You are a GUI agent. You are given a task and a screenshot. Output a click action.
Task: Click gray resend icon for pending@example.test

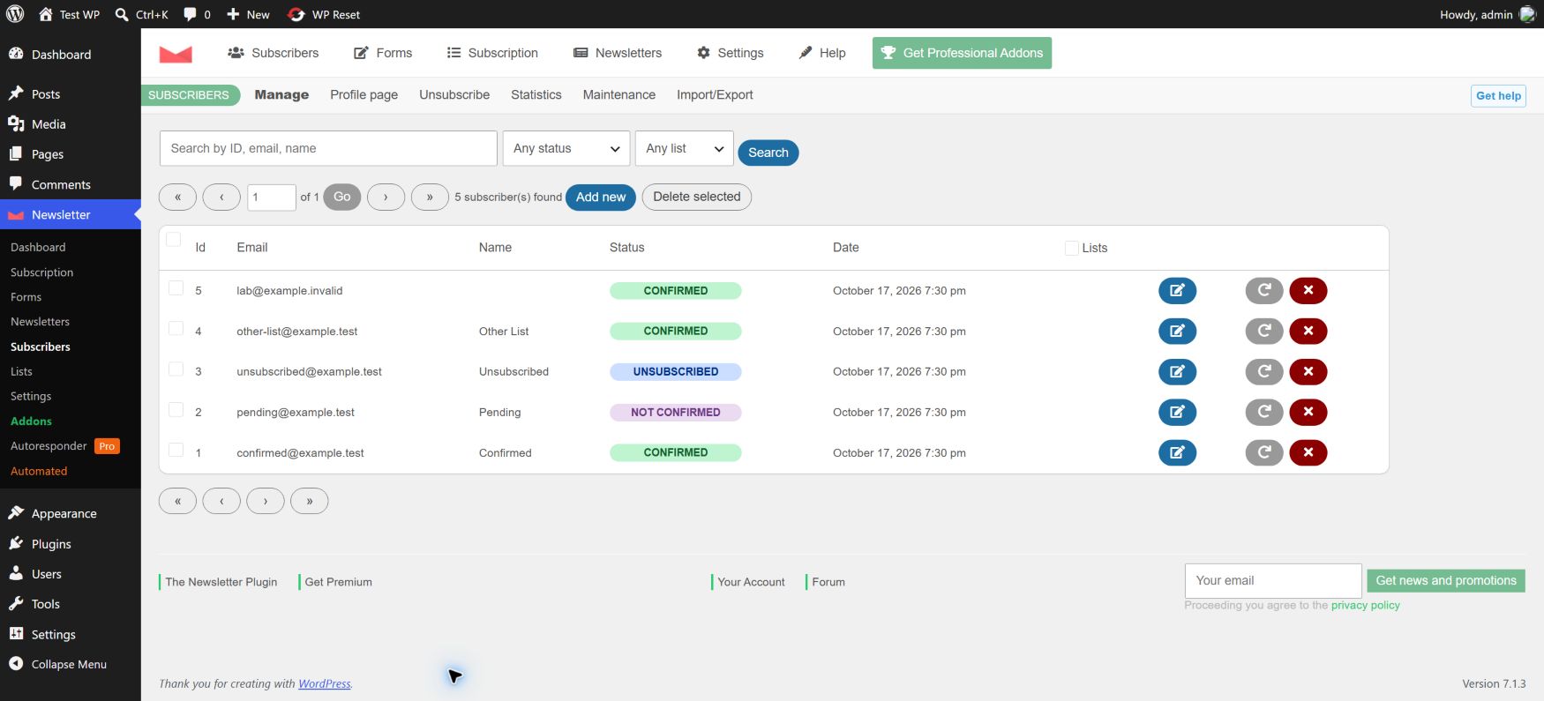point(1264,412)
